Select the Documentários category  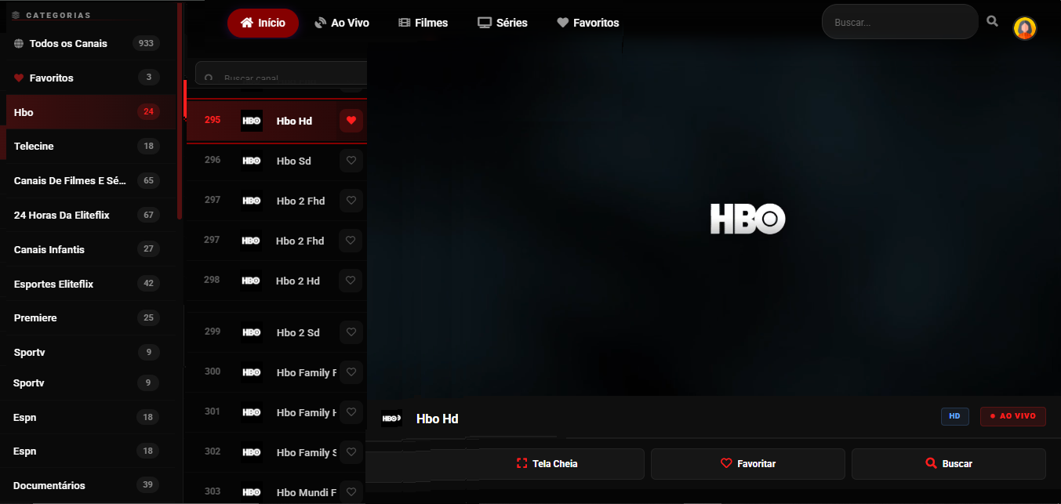tap(90, 485)
